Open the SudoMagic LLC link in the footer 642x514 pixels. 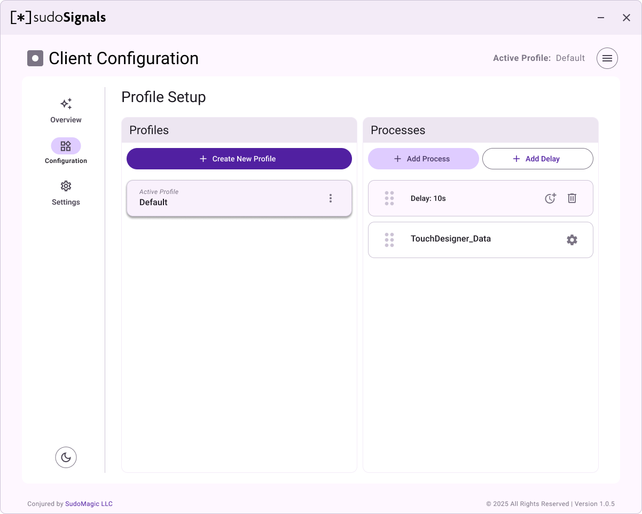(x=89, y=503)
